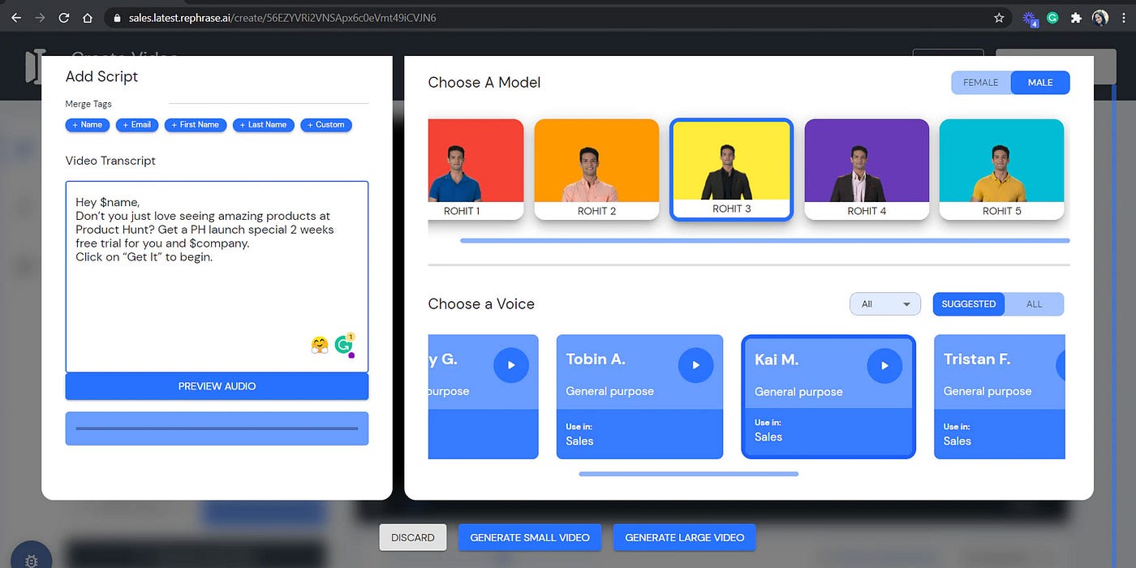Screen dimensions: 1136x568
Task: Open the browser home page icon
Action: 88,17
